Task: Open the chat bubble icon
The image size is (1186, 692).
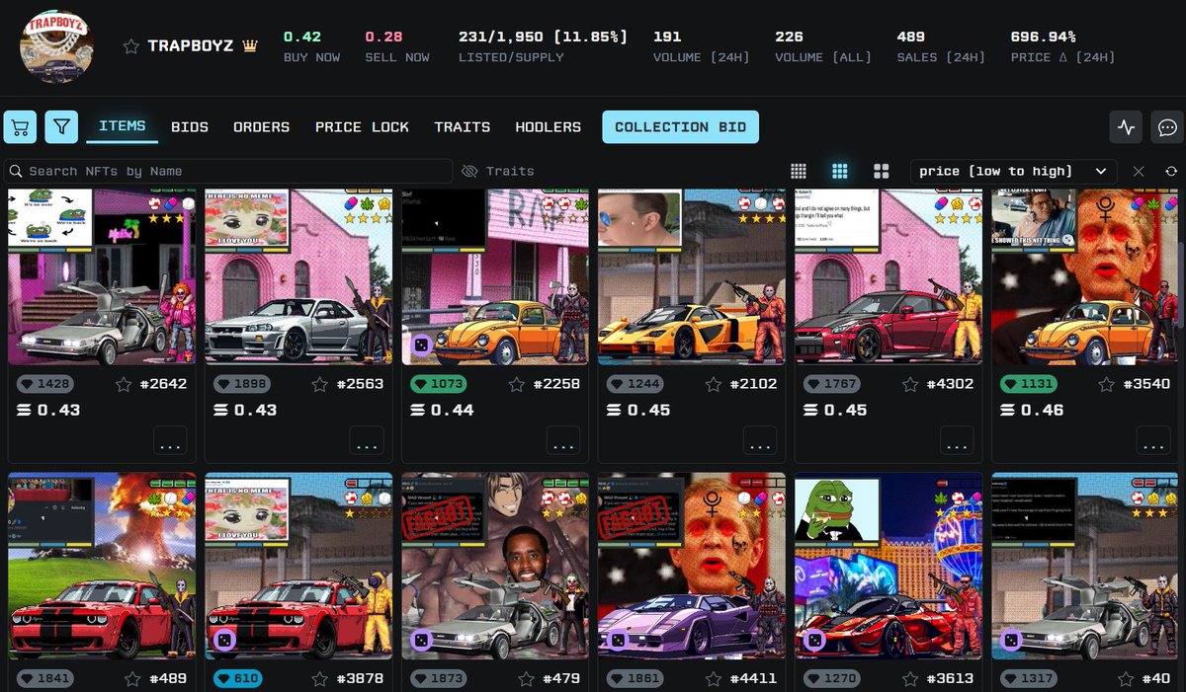Action: (1166, 127)
